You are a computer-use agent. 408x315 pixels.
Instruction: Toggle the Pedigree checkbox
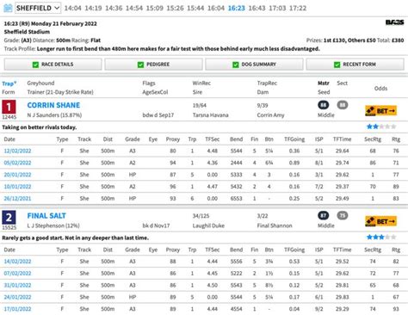pyautogui.click(x=140, y=65)
